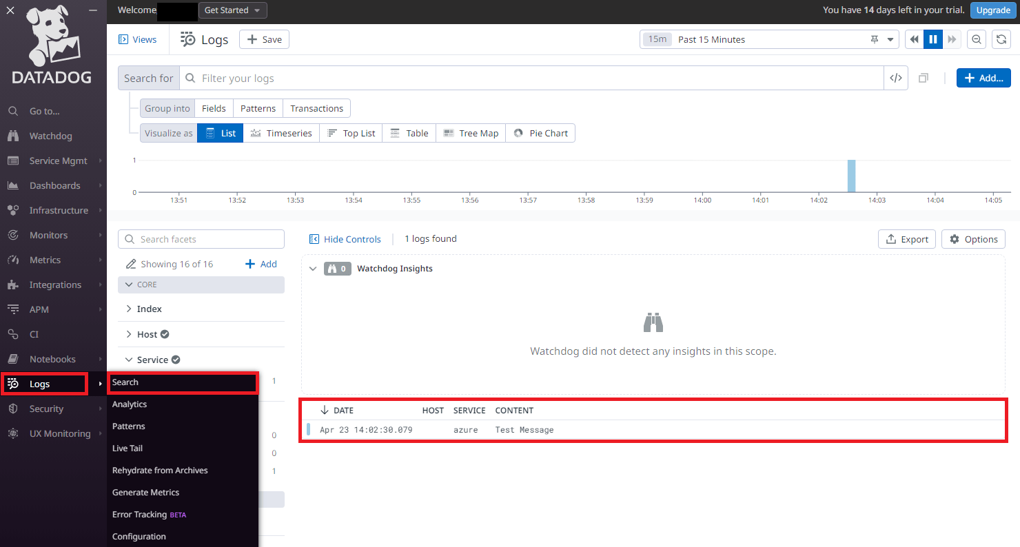Zoom out the time range
This screenshot has height=547, width=1020.
point(977,39)
